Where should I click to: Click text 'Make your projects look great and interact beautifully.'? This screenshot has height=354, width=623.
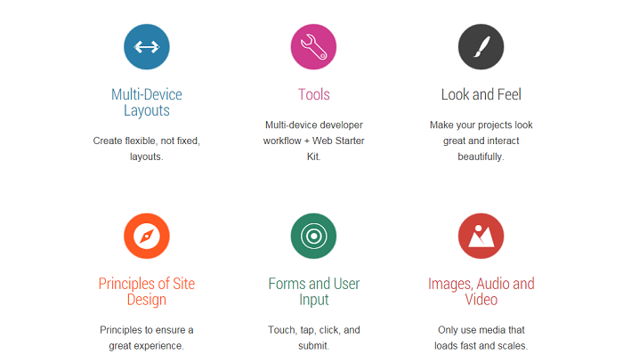coord(481,141)
